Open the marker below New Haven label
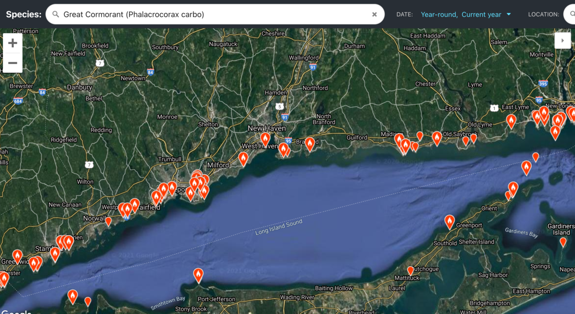The width and height of the screenshot is (575, 314). coord(265,139)
